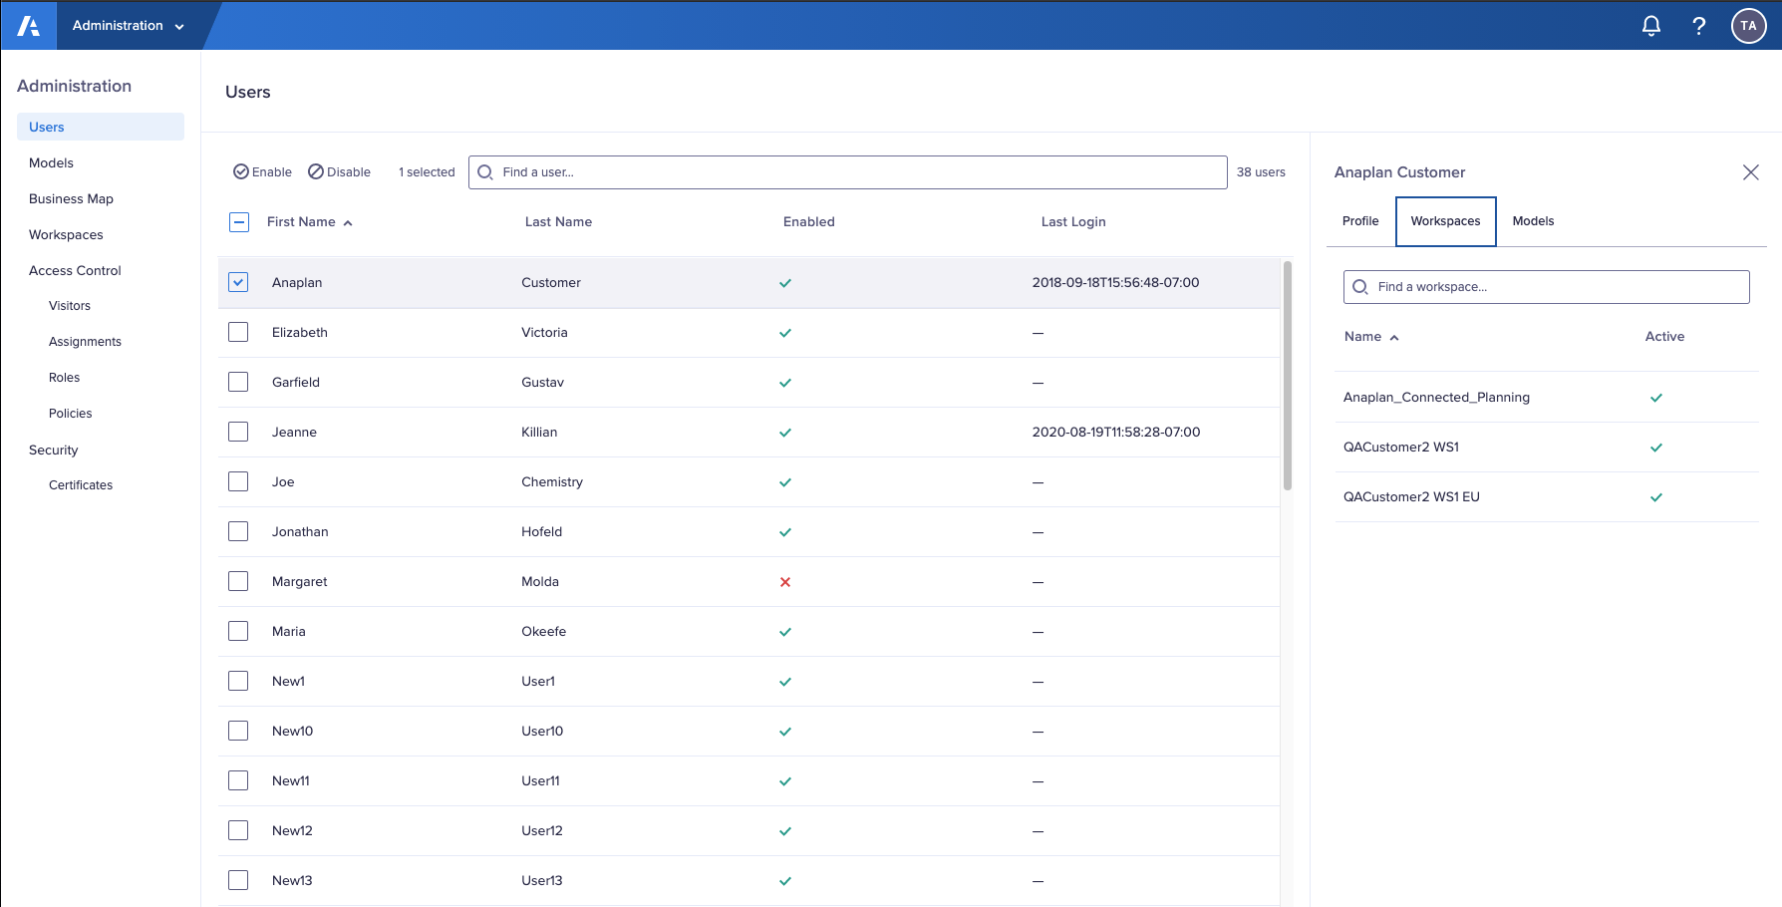Open the TA user avatar menu
This screenshot has height=907, width=1782.
coord(1749,26)
